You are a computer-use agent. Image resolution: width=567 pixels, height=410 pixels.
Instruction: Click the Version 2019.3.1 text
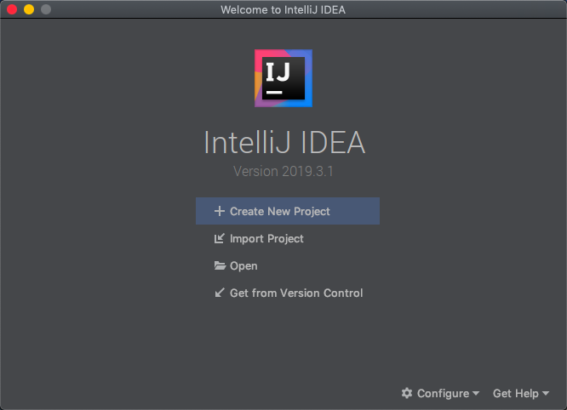pyautogui.click(x=283, y=171)
